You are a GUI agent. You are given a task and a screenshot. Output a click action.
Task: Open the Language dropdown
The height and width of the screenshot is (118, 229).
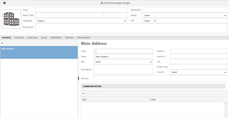(81, 21)
